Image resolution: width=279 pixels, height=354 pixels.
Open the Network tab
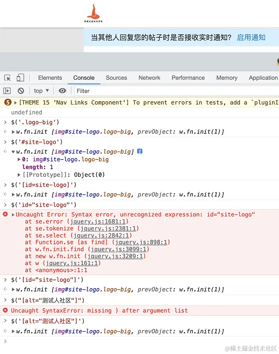pos(149,78)
